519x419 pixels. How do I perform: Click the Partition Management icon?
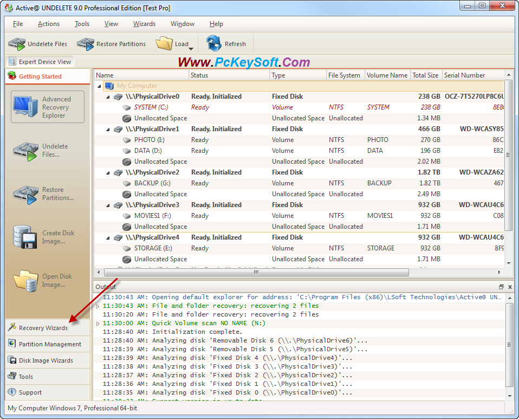12,344
